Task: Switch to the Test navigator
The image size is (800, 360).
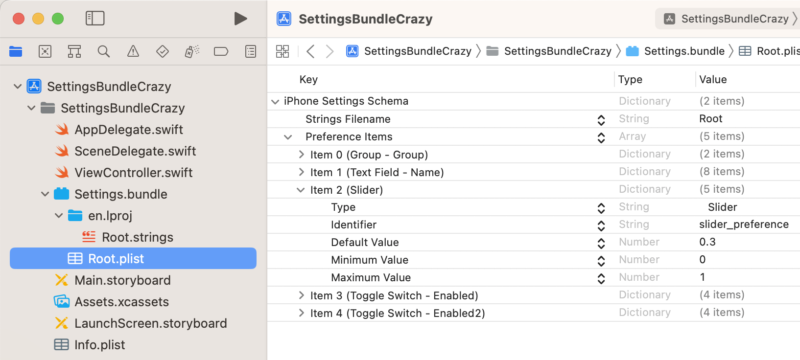Action: pyautogui.click(x=163, y=51)
